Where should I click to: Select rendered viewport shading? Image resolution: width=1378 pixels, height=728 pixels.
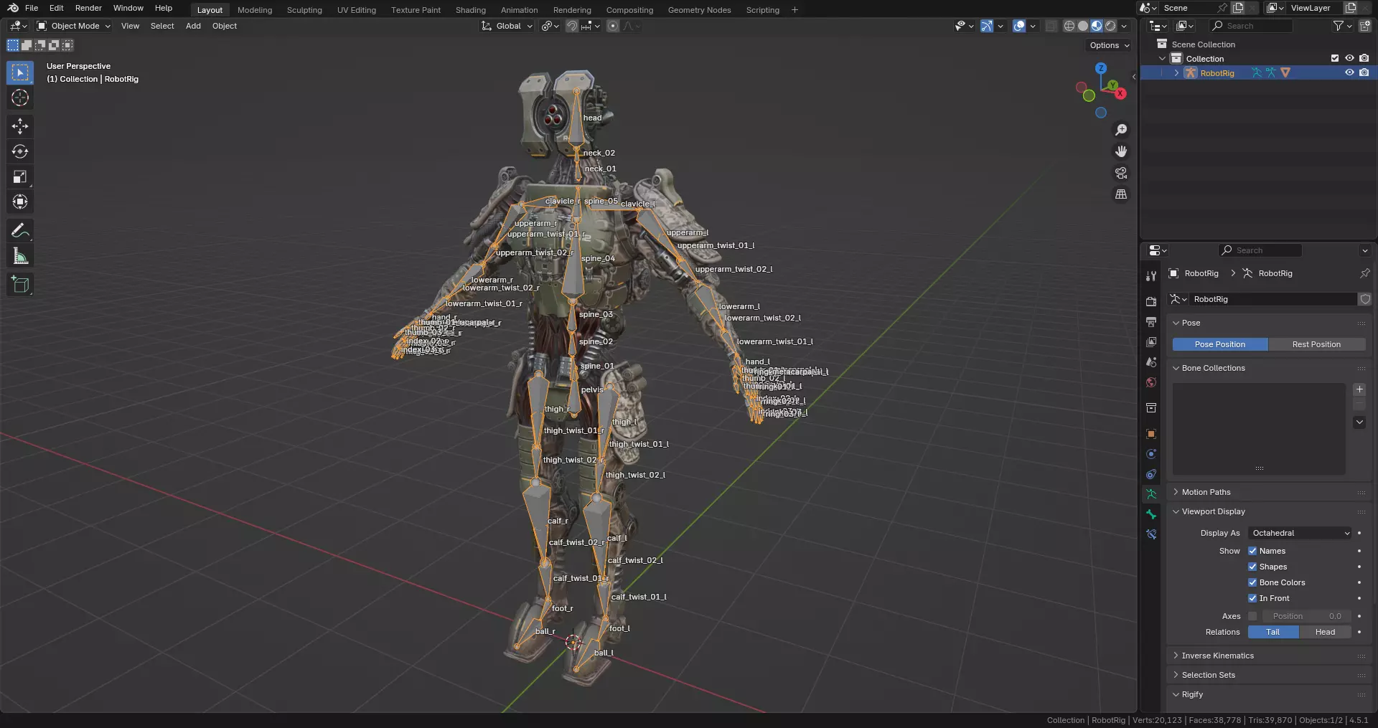[1110, 26]
